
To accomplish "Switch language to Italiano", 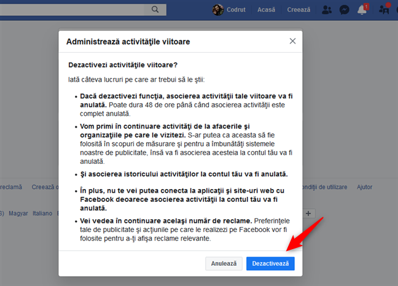I will click(42, 214).
